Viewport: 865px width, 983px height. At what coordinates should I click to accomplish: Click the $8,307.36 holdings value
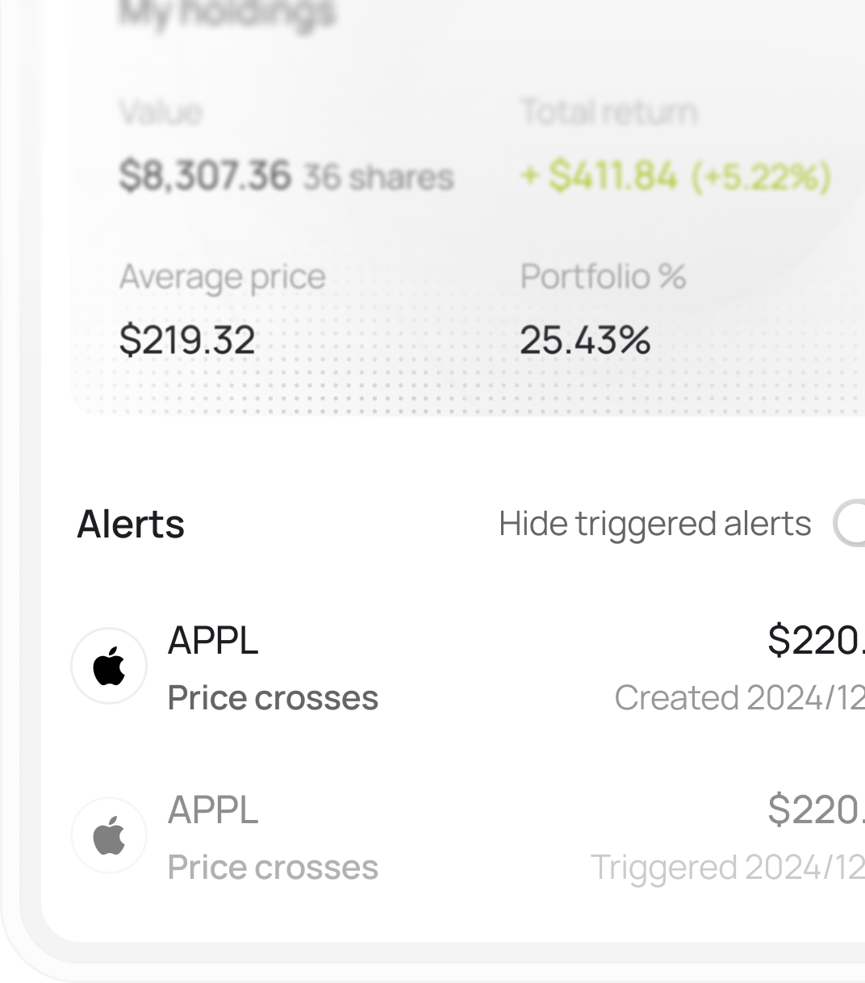coord(205,176)
